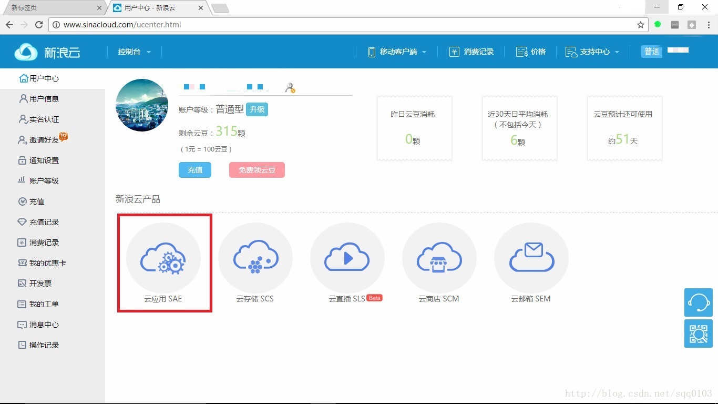Viewport: 718px width, 404px height.
Task: Click the blue 充值 button
Action: (x=195, y=170)
